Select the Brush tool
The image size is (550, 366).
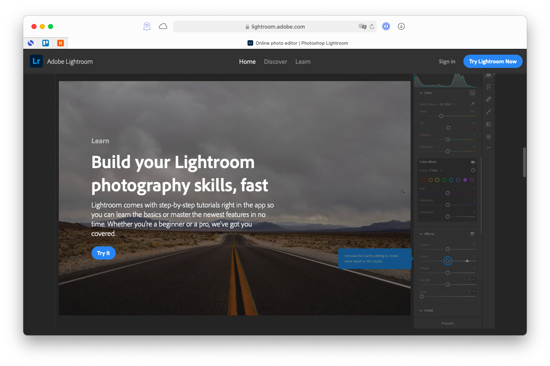(488, 111)
